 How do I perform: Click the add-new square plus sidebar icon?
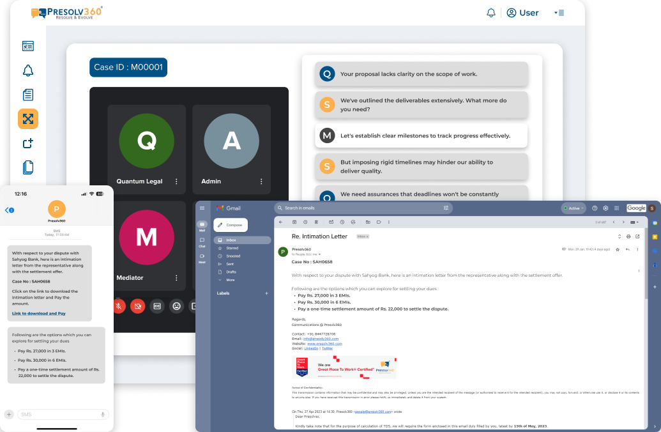pyautogui.click(x=28, y=143)
